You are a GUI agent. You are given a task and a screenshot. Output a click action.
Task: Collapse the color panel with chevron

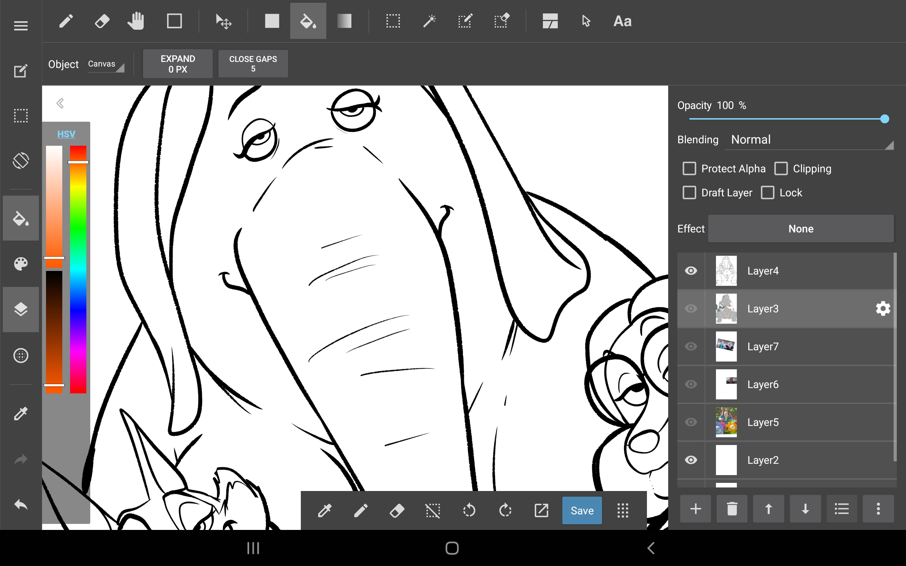60,103
